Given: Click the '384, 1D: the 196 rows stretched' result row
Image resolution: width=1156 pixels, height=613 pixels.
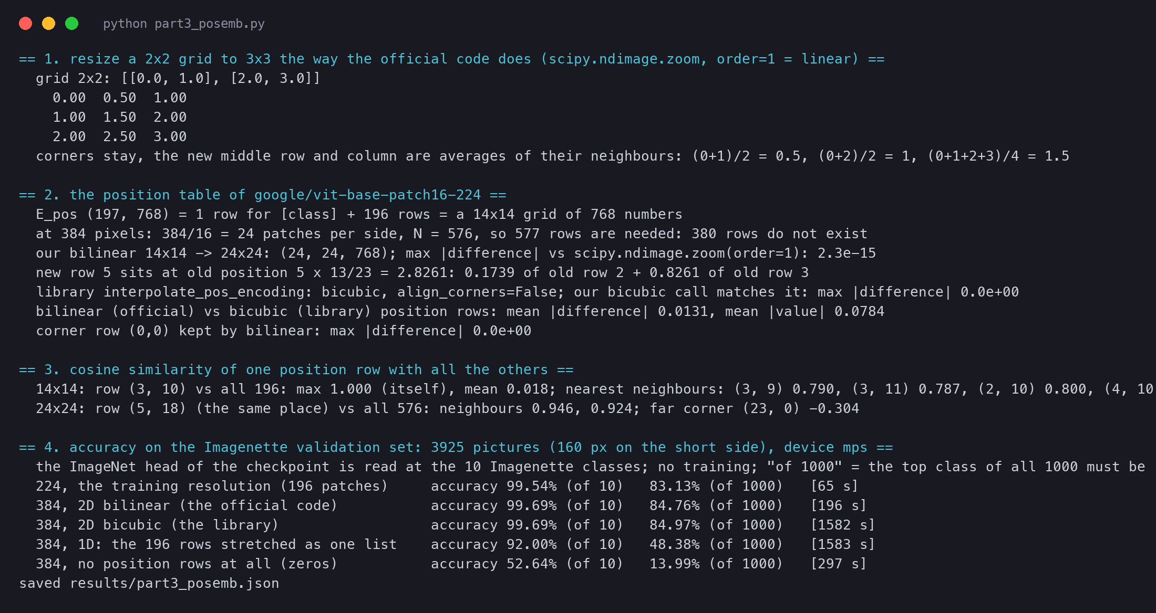Looking at the screenshot, I should coord(455,544).
